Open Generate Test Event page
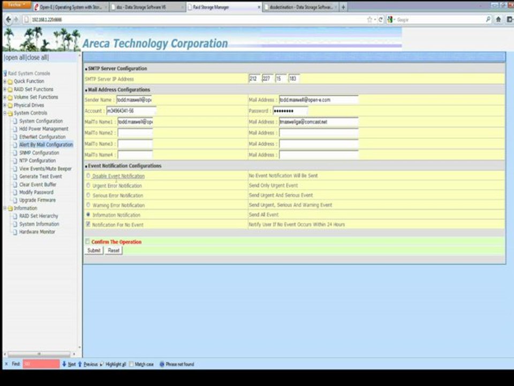514x386 pixels. point(40,176)
